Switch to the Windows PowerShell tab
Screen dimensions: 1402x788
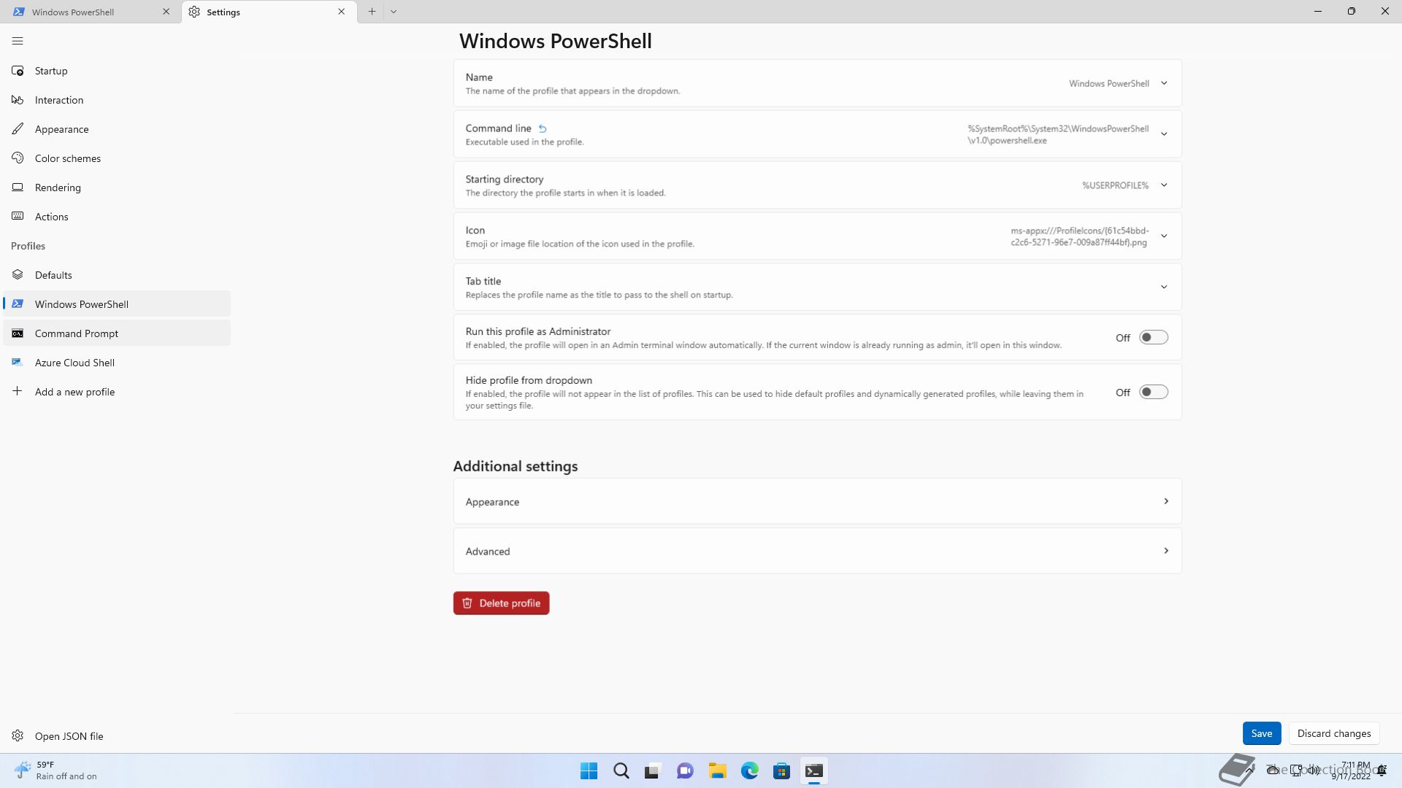click(91, 12)
